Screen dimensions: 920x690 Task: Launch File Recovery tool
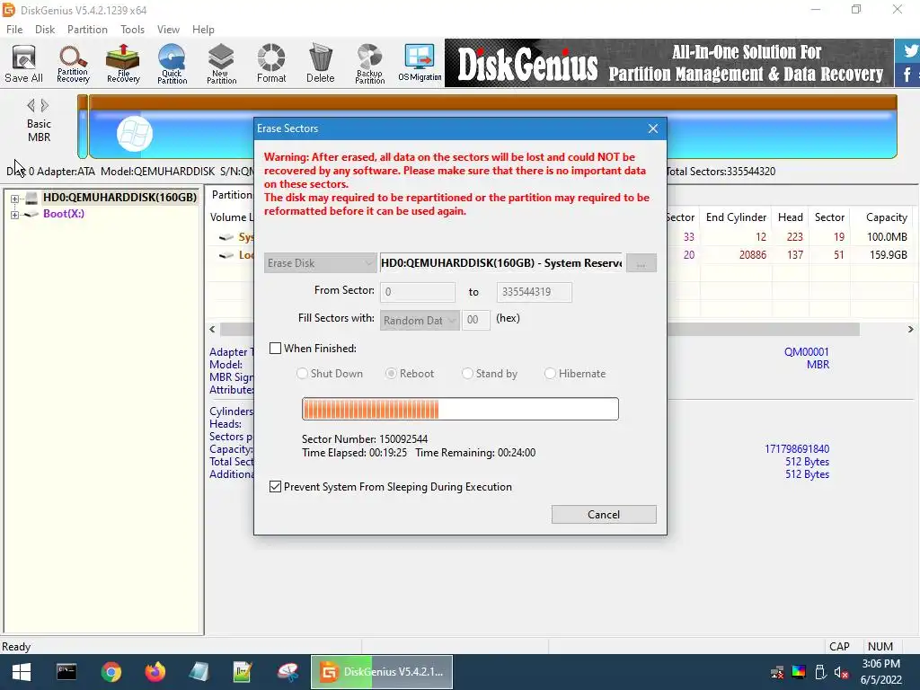pyautogui.click(x=123, y=64)
